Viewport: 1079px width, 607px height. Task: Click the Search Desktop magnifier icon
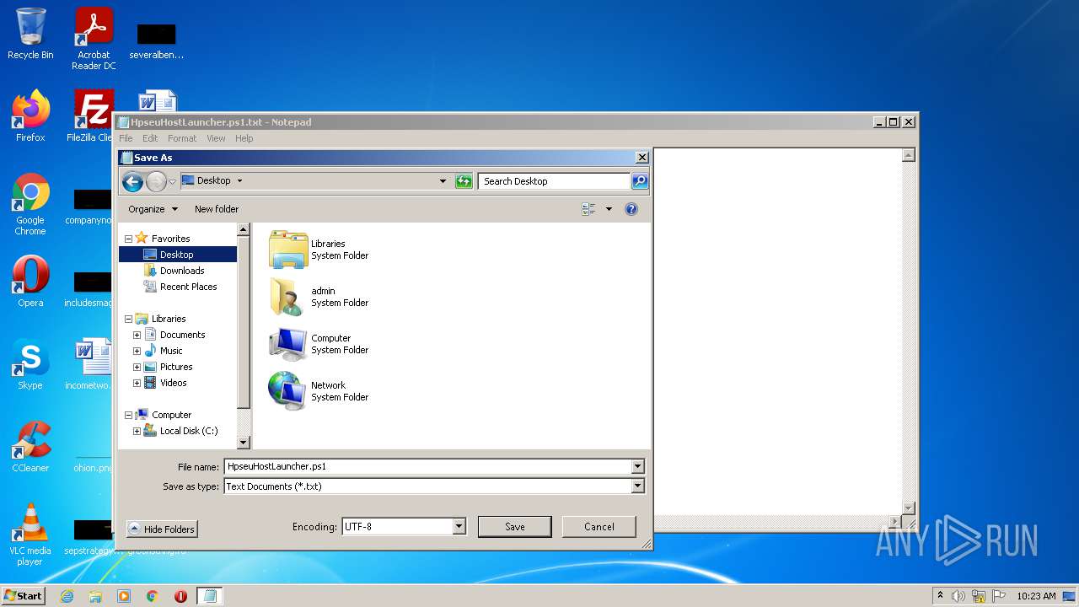point(640,181)
